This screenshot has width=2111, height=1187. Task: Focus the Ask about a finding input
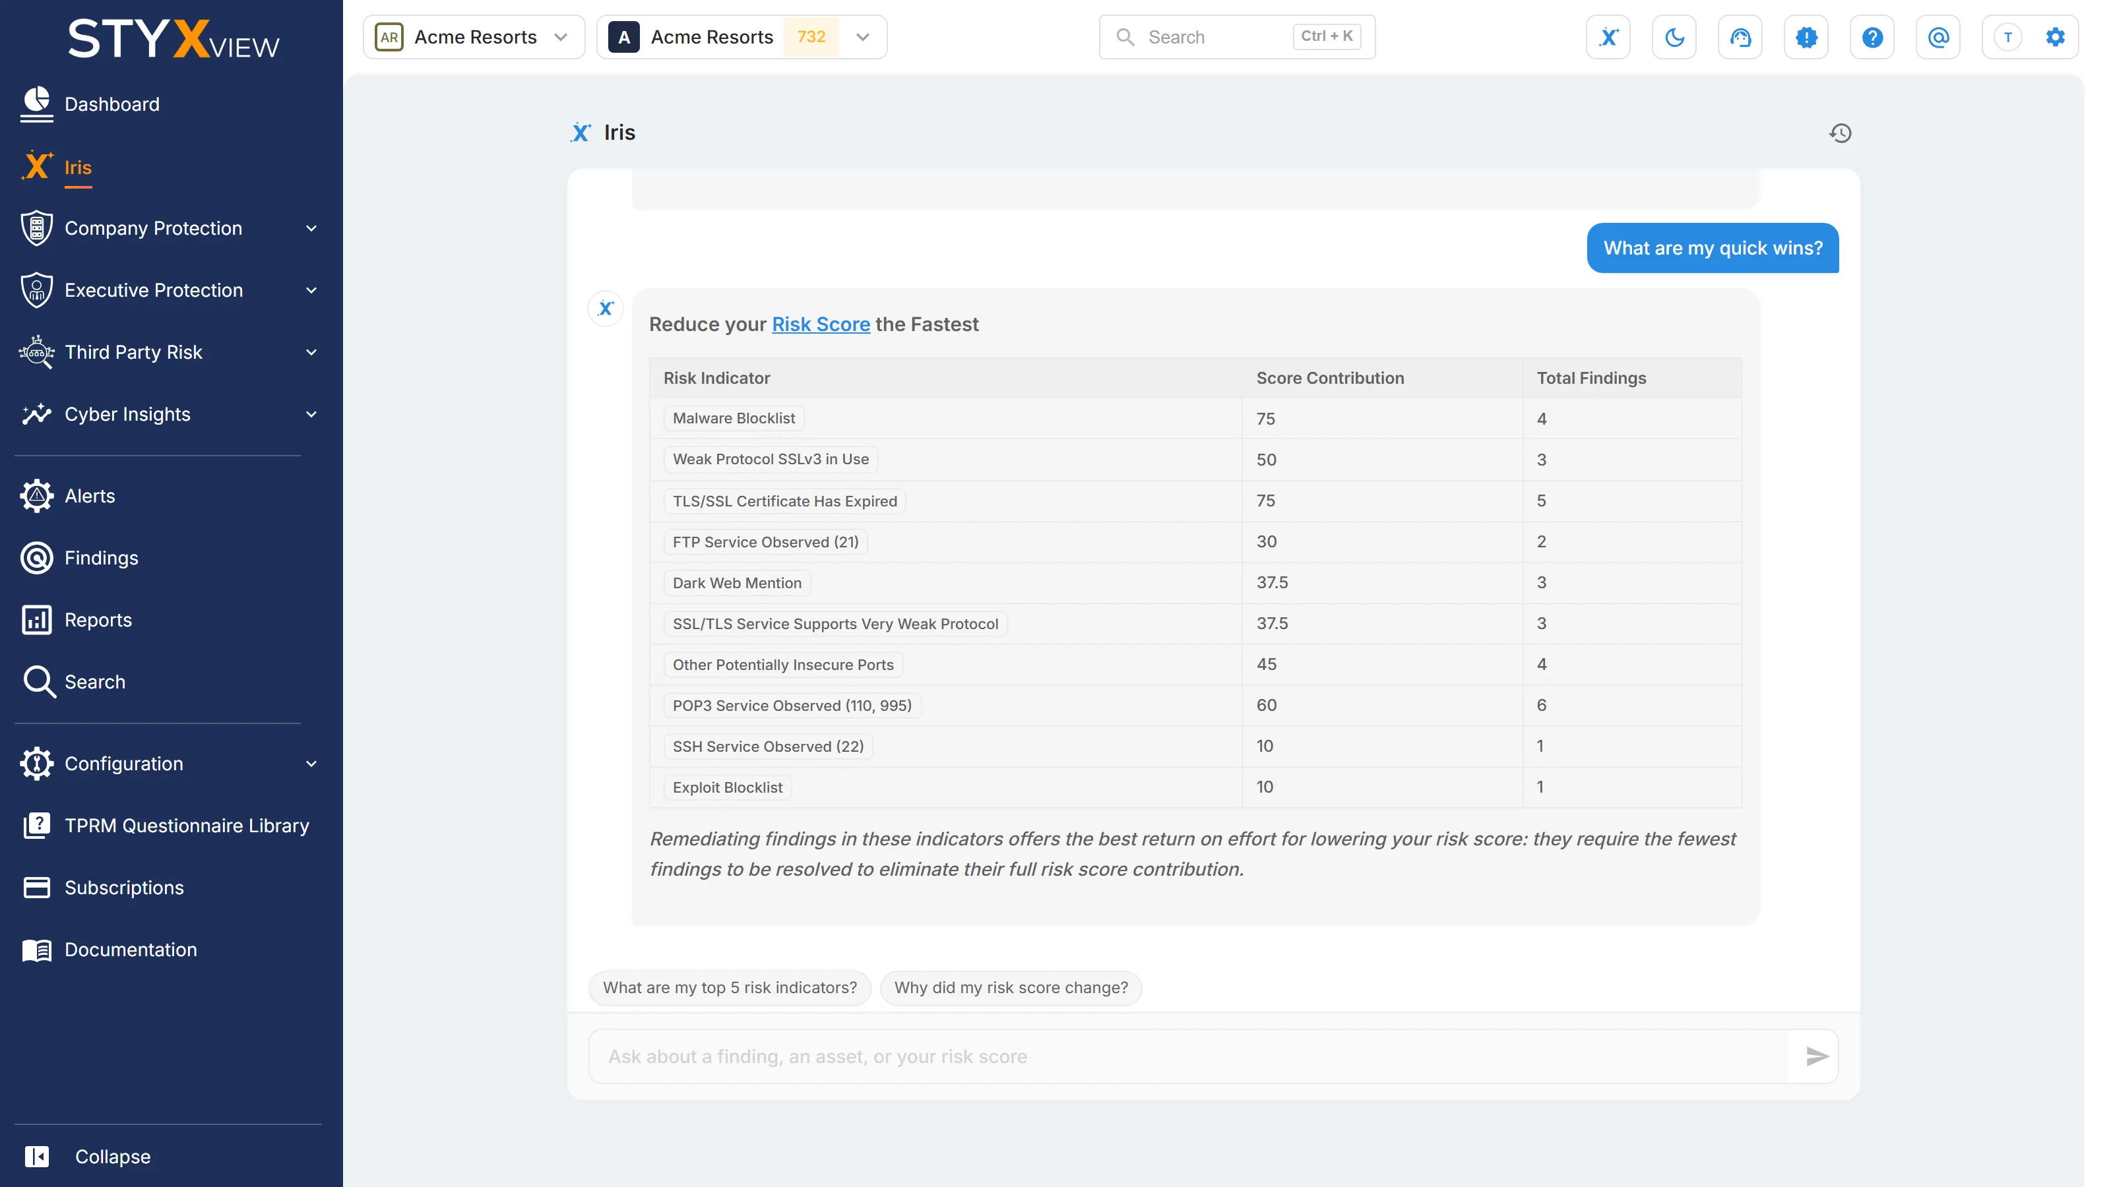[1188, 1056]
